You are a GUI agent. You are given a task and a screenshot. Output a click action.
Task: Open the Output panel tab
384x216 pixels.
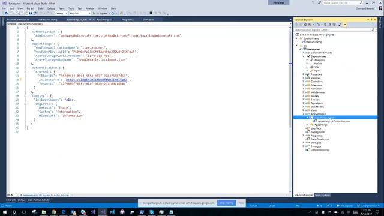22,200
